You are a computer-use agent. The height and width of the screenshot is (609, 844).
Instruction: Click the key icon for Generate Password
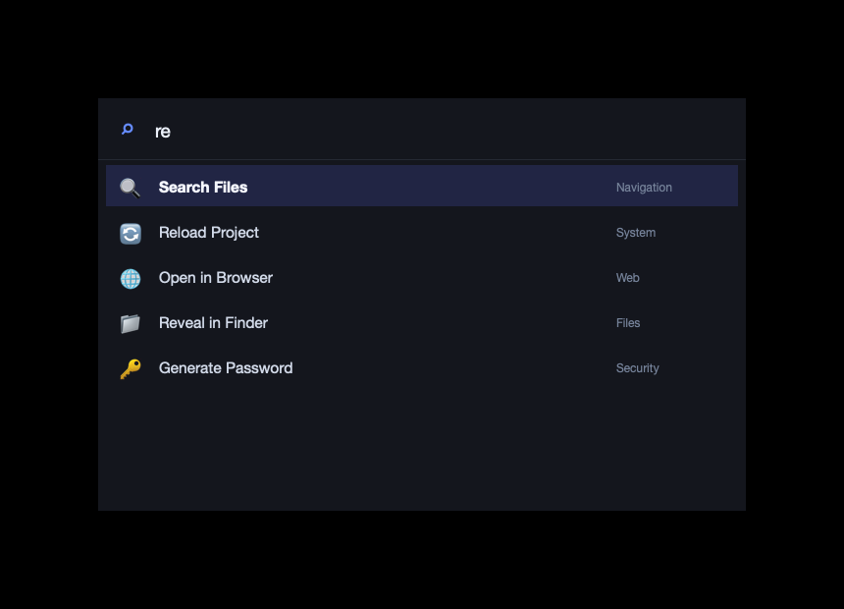pos(131,369)
